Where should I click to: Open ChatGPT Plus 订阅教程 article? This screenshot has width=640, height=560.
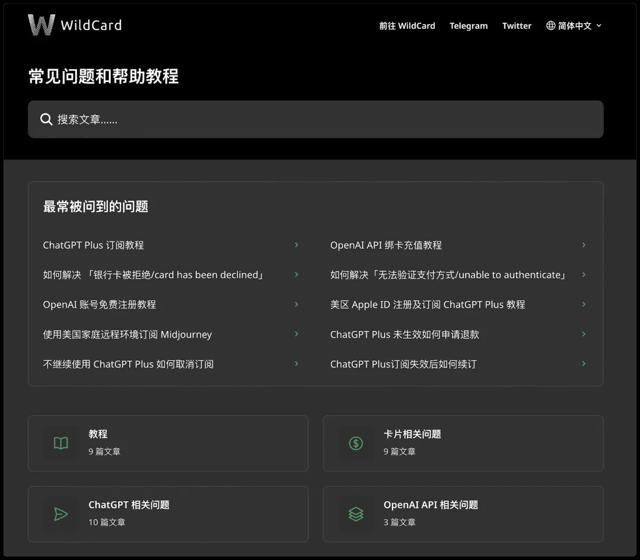(93, 245)
